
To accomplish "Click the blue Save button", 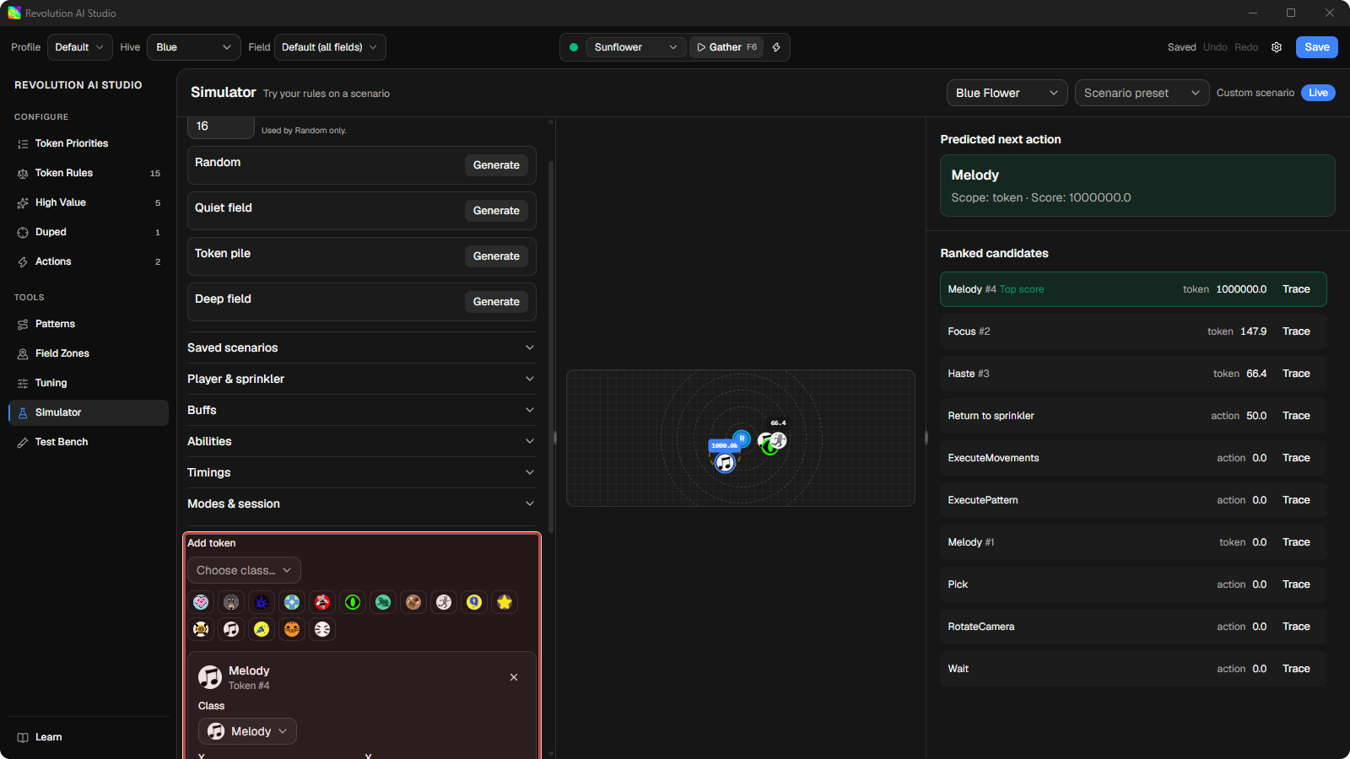I will point(1317,47).
